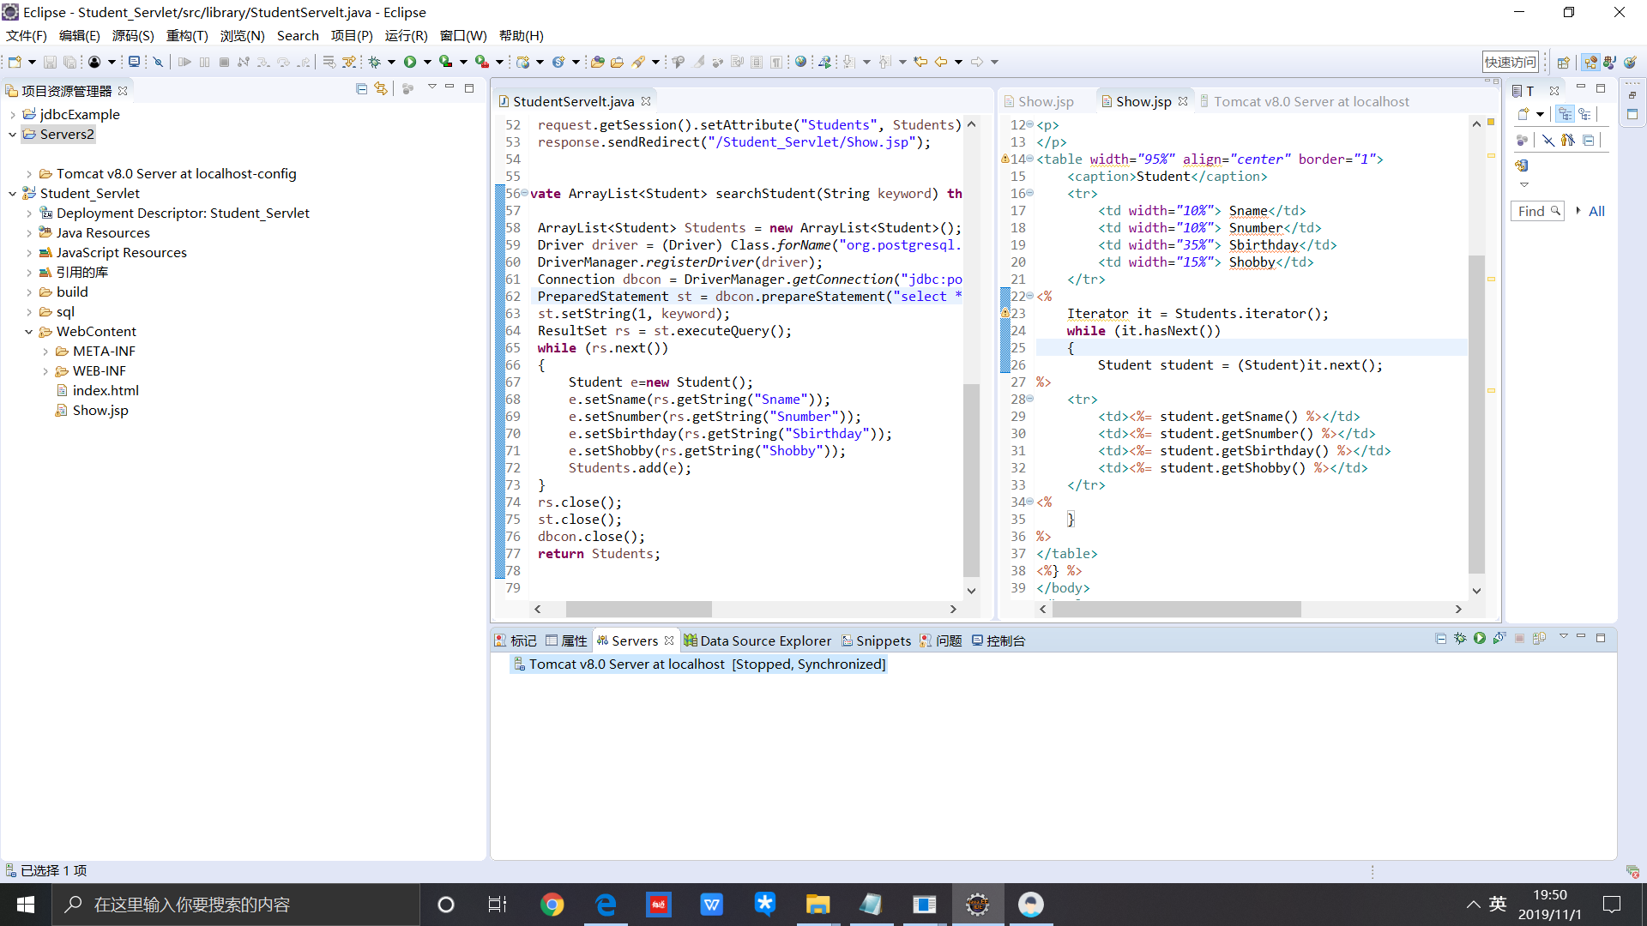This screenshot has width=1647, height=926.
Task: Click the Open Perspective icon
Action: pos(1563,63)
